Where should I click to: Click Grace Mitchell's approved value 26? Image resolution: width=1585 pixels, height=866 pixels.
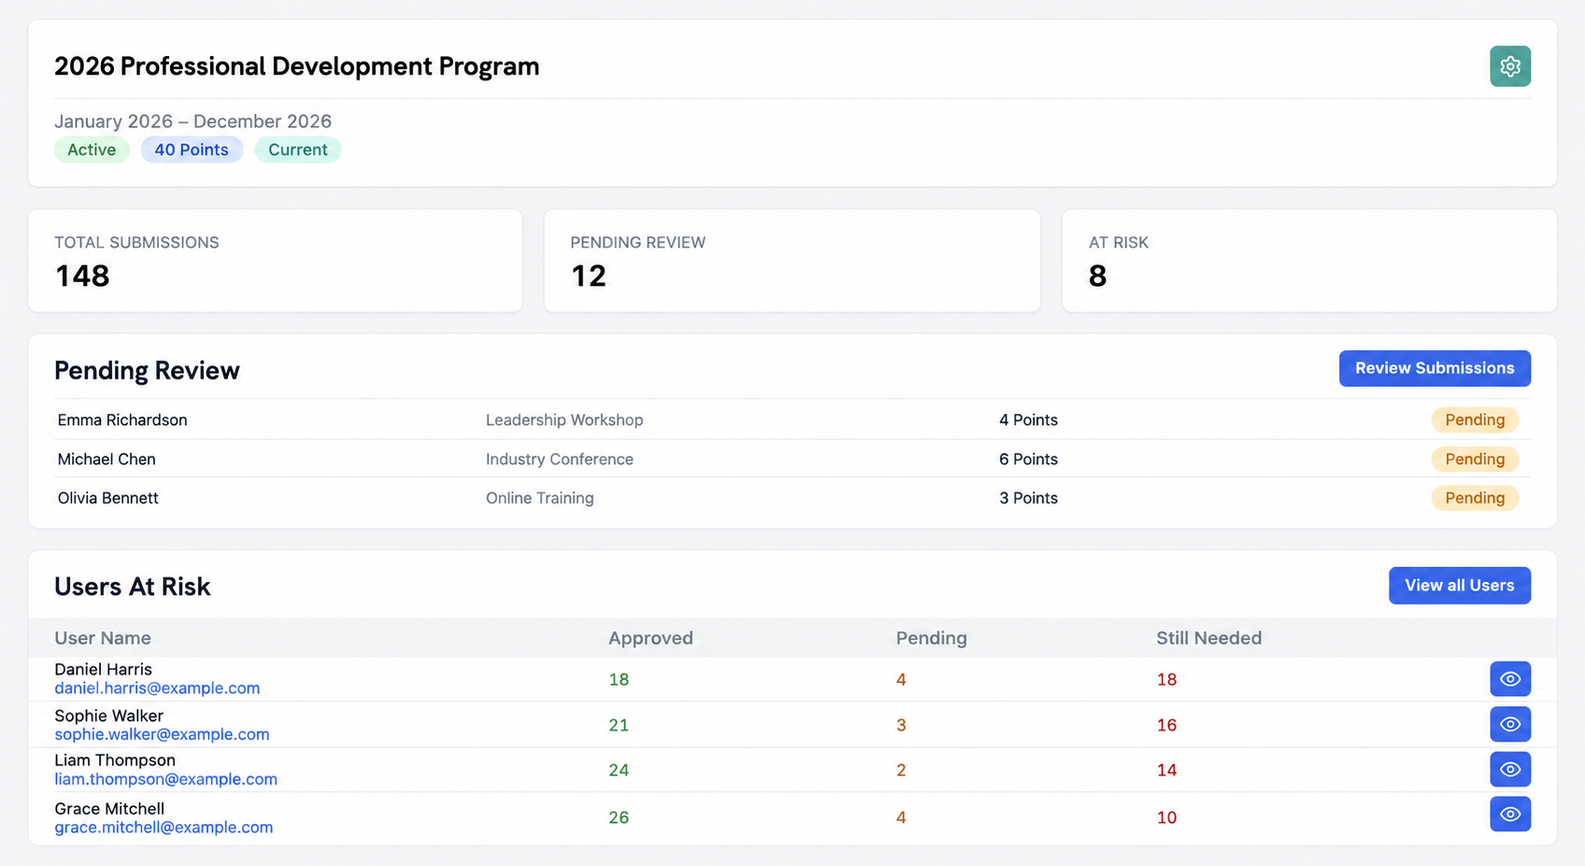click(x=618, y=817)
